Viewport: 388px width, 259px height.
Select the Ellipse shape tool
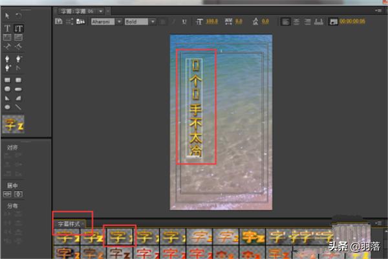[x=8, y=107]
